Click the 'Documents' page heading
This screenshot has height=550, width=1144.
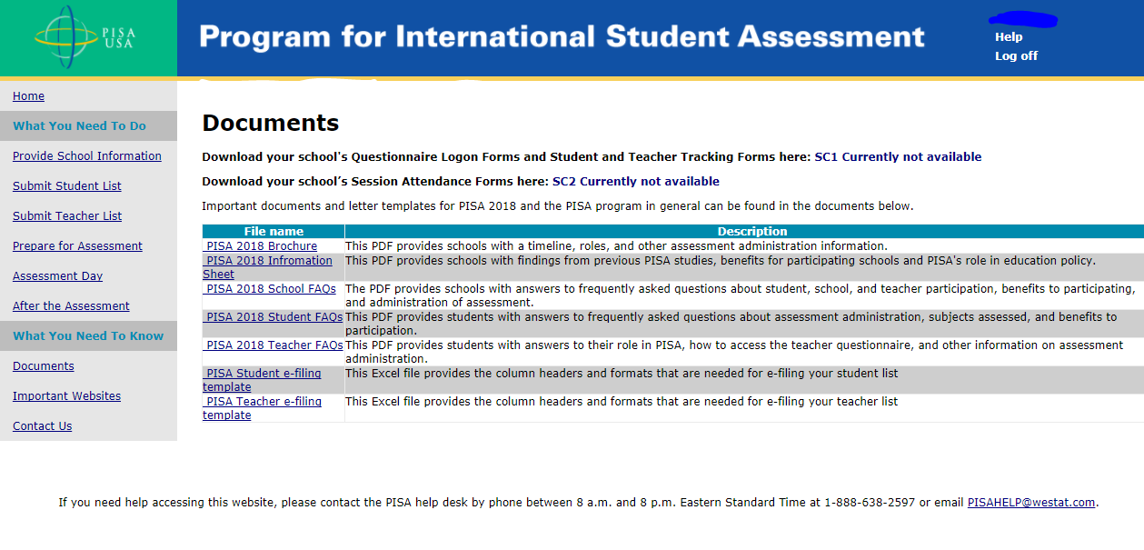pos(271,124)
